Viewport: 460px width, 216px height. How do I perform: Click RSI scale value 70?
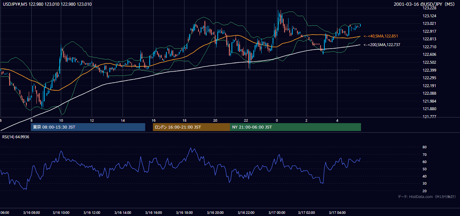click(424, 154)
